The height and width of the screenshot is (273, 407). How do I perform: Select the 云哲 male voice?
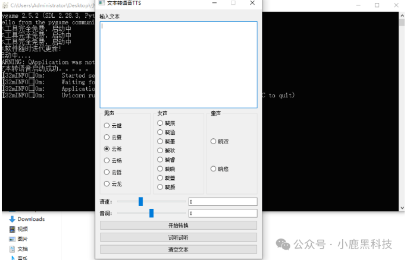point(107,172)
